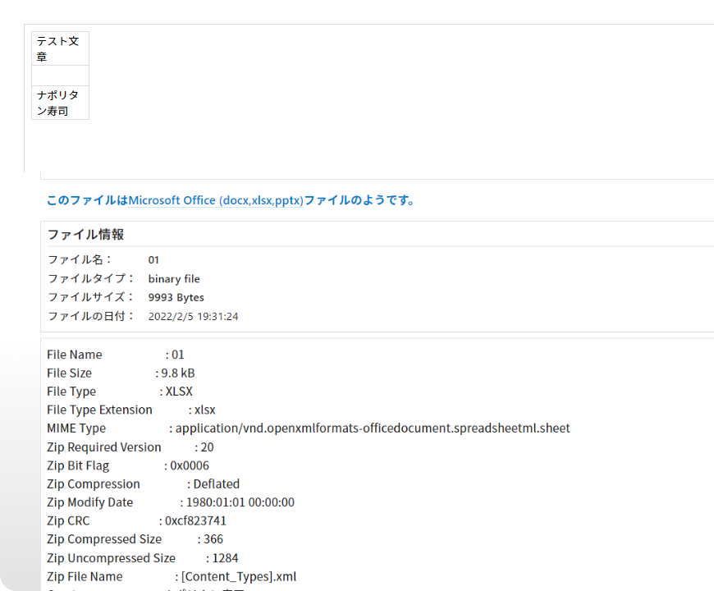Select the empty cell below テスト文章
Image resolution: width=714 pixels, height=591 pixels.
click(x=60, y=76)
